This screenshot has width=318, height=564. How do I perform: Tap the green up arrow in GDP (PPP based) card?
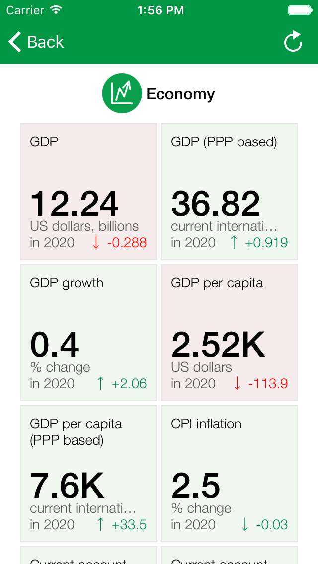point(234,243)
